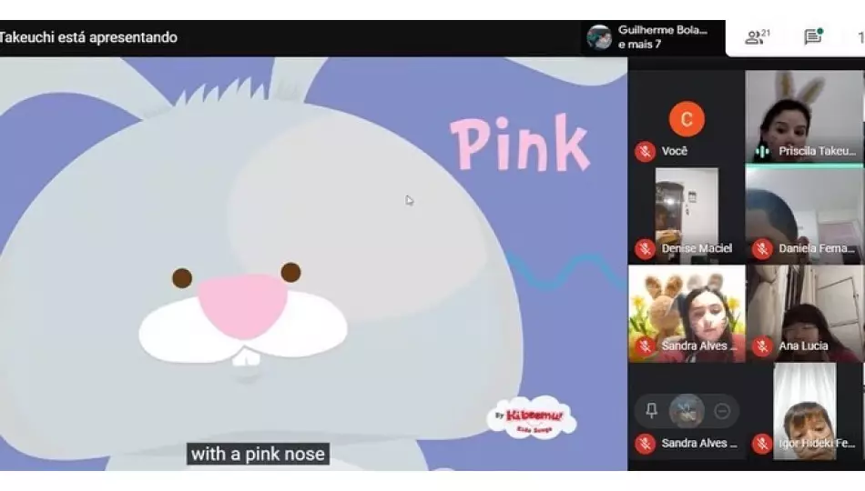Click 'Você' name label
Image resolution: width=865 pixels, height=491 pixels.
point(675,151)
